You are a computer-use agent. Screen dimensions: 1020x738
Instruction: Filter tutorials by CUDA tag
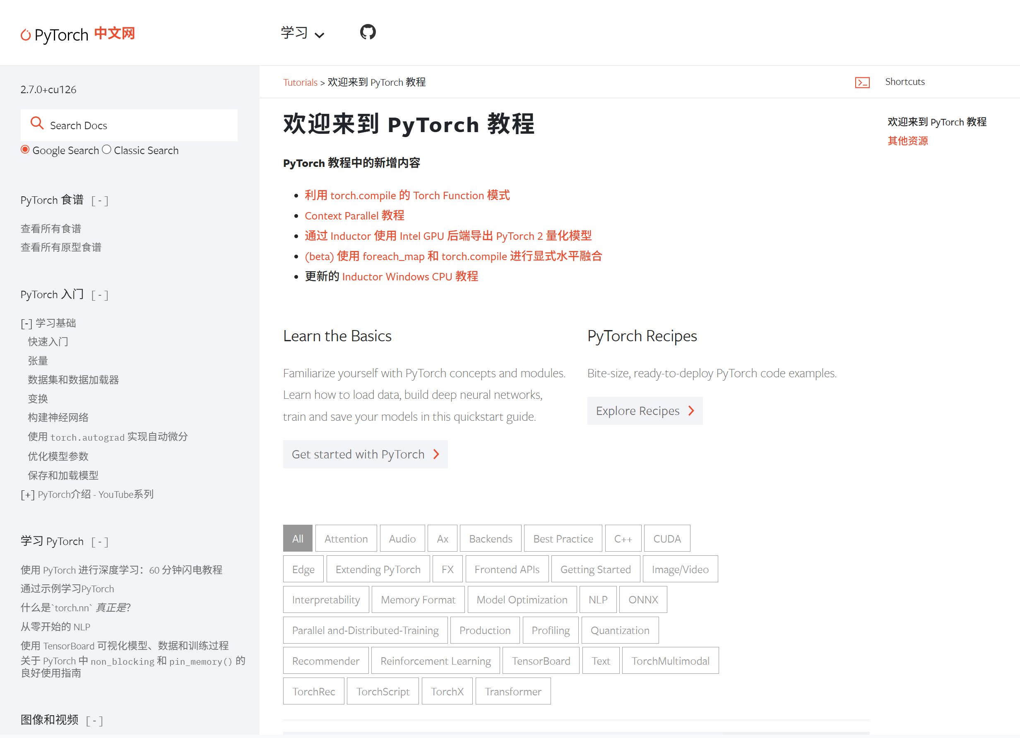[x=667, y=539]
